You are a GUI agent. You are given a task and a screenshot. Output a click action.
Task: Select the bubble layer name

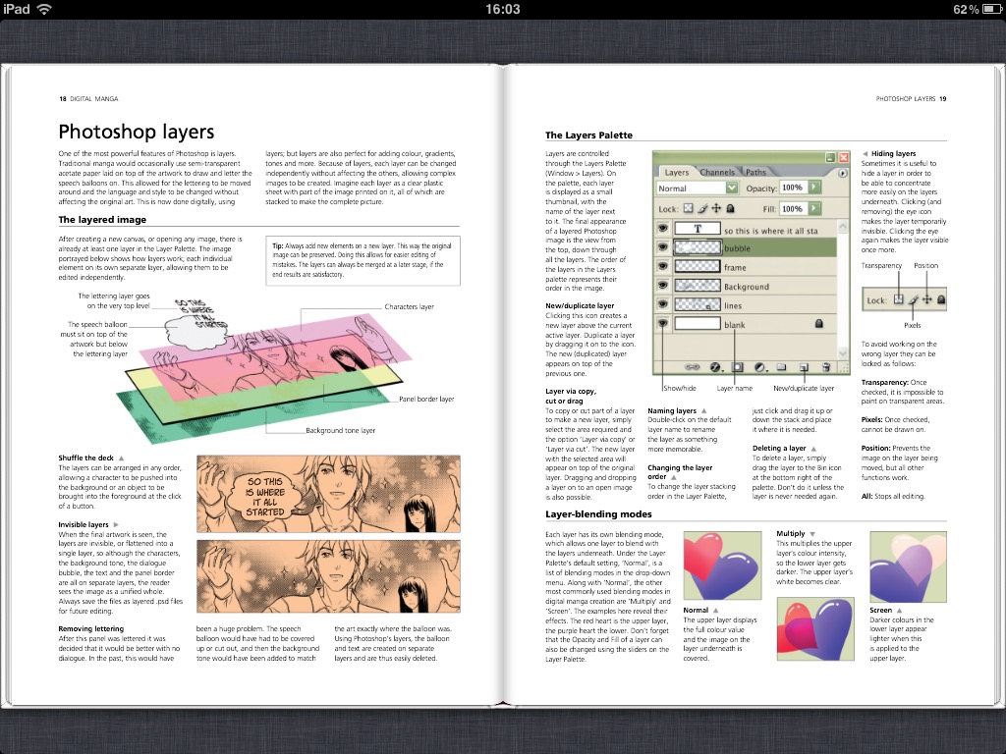[737, 248]
